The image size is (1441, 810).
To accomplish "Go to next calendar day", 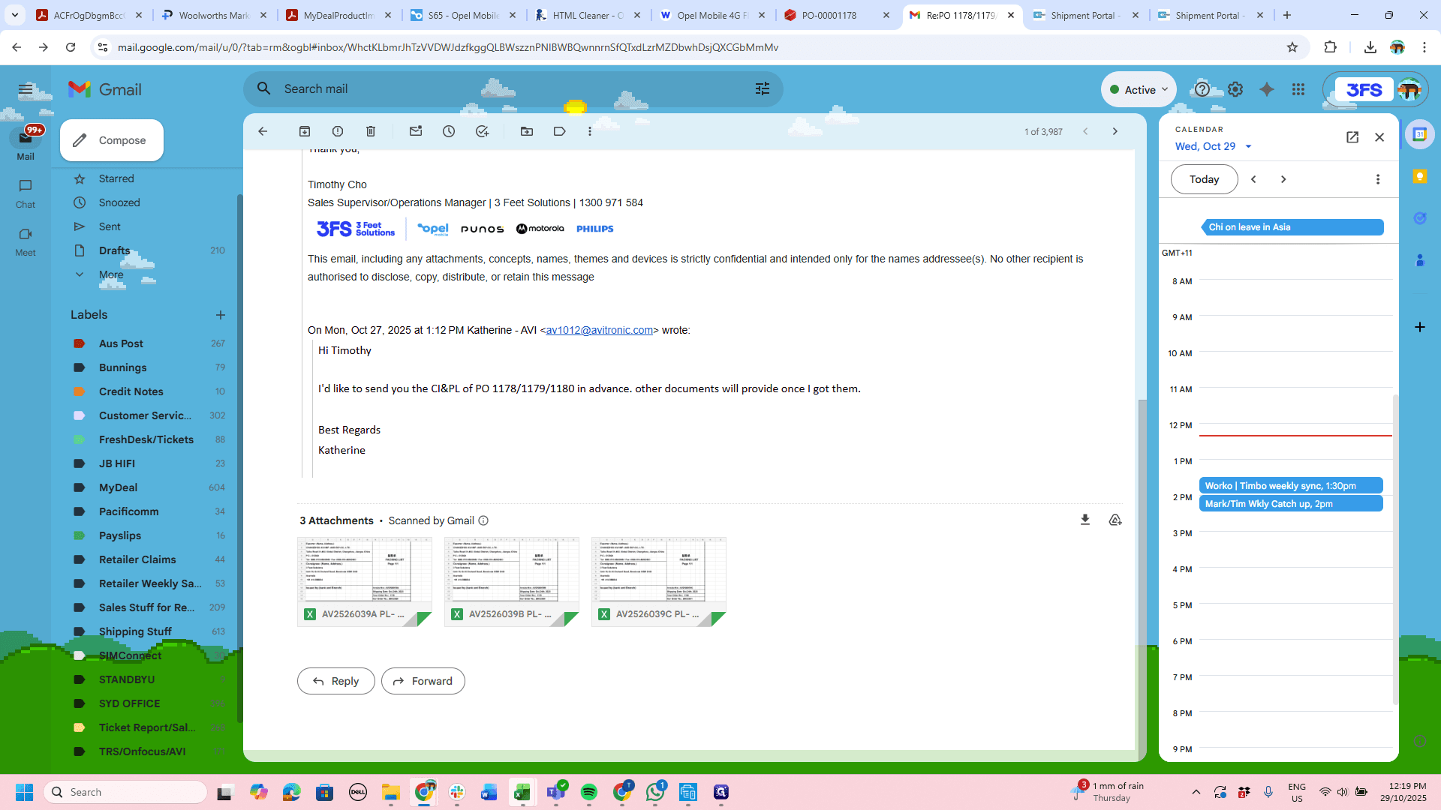I will tap(1283, 179).
